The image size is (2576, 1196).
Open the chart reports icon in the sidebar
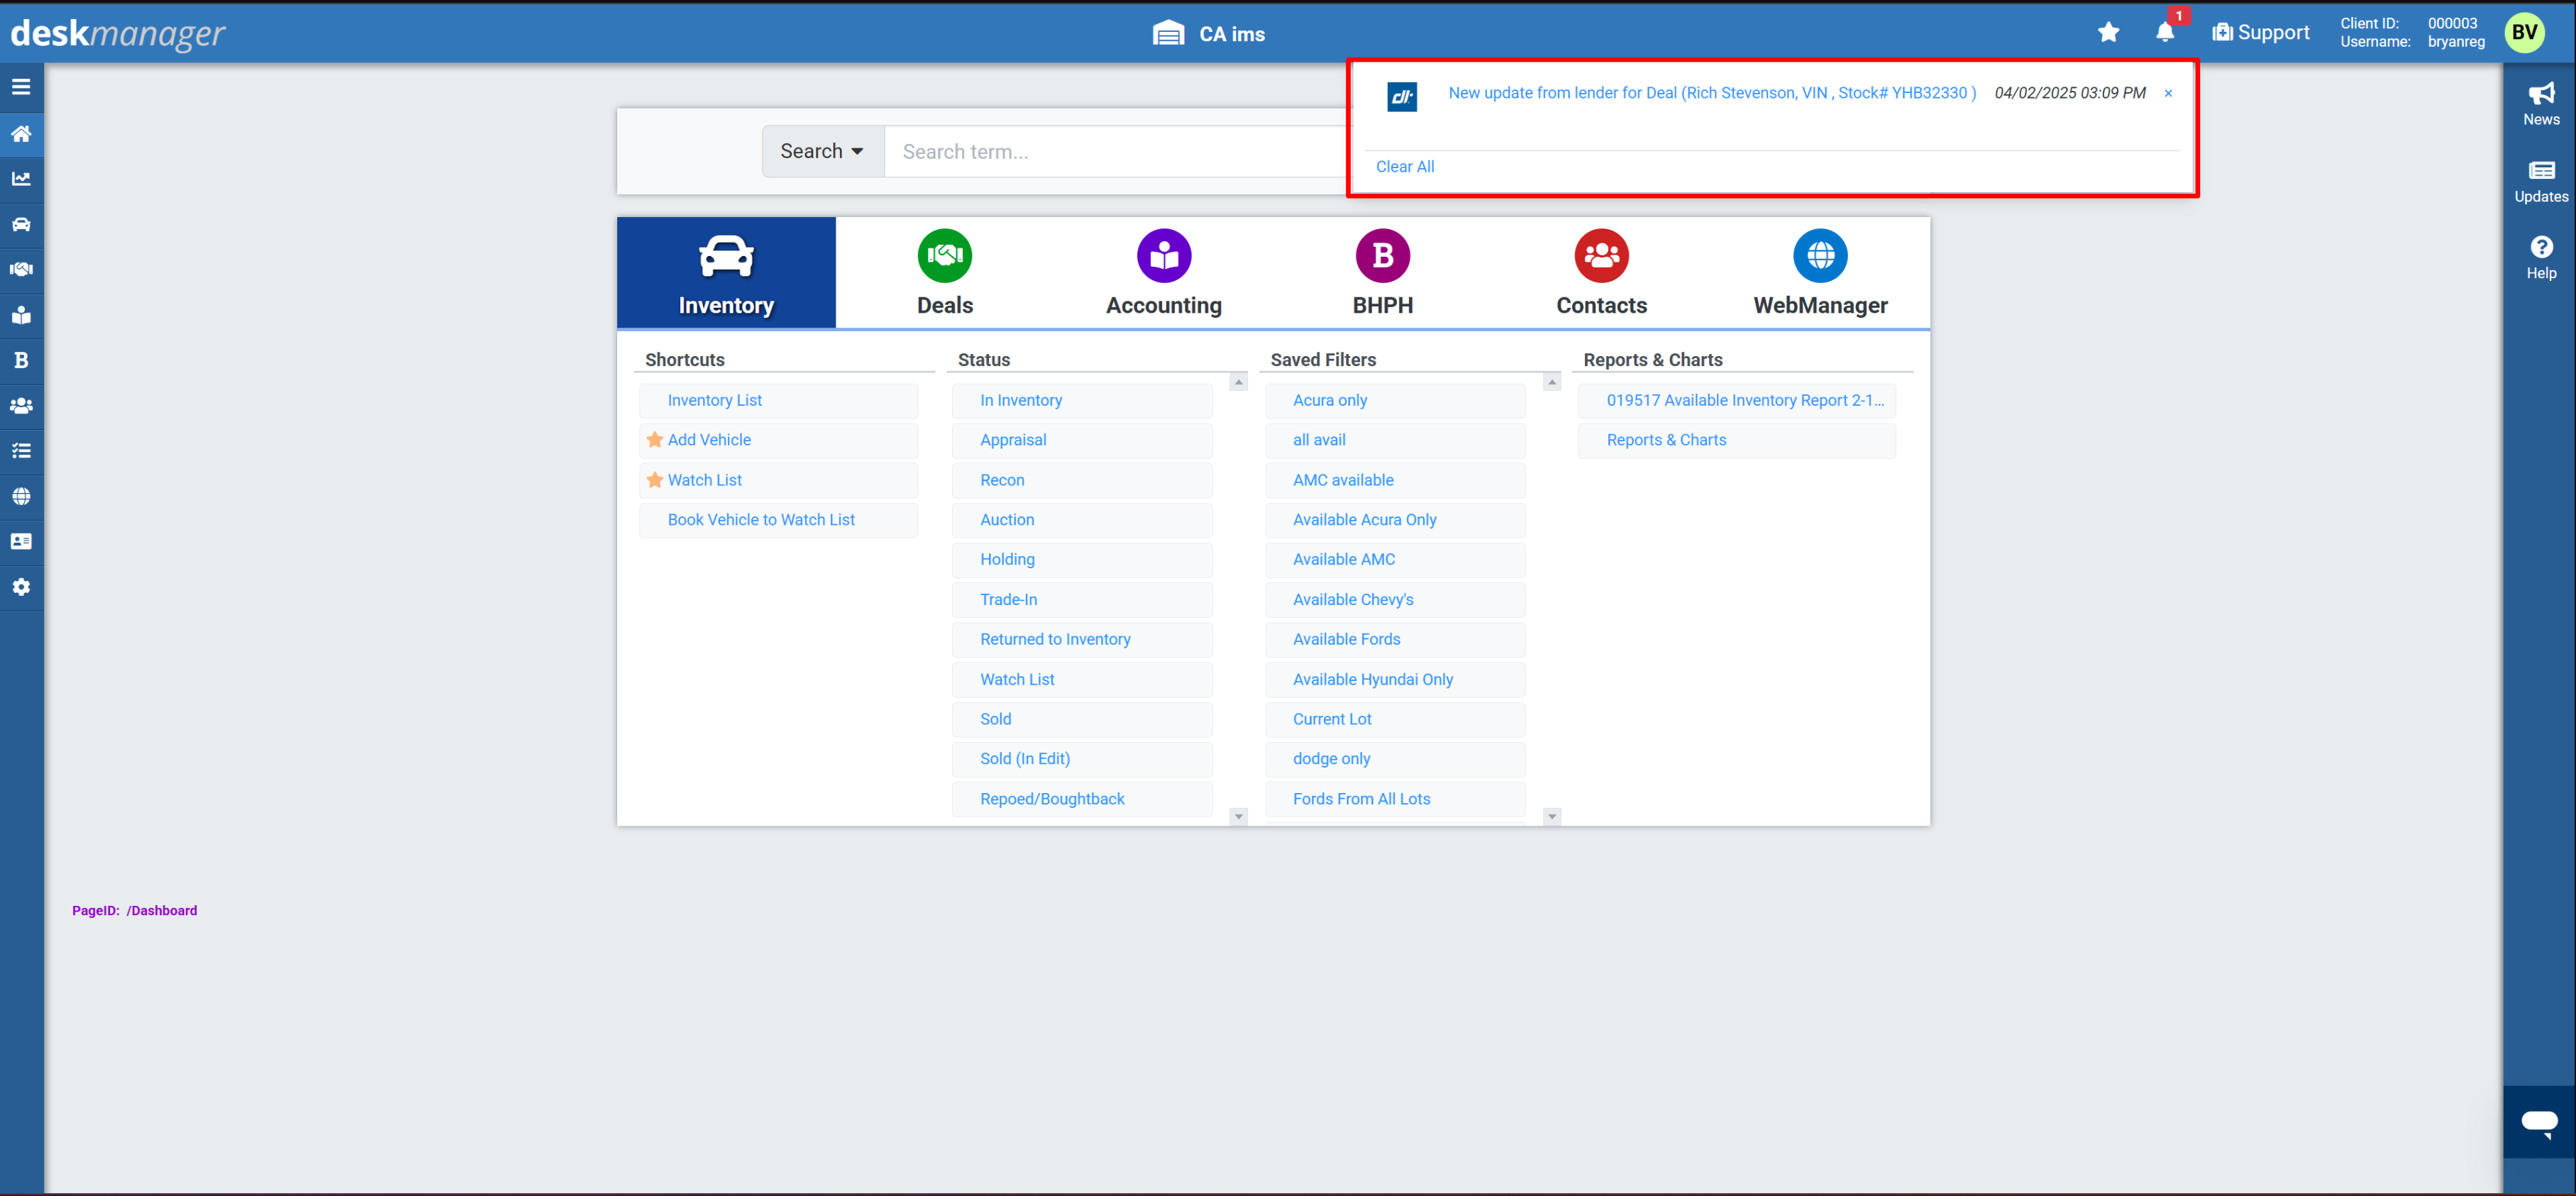click(x=21, y=179)
